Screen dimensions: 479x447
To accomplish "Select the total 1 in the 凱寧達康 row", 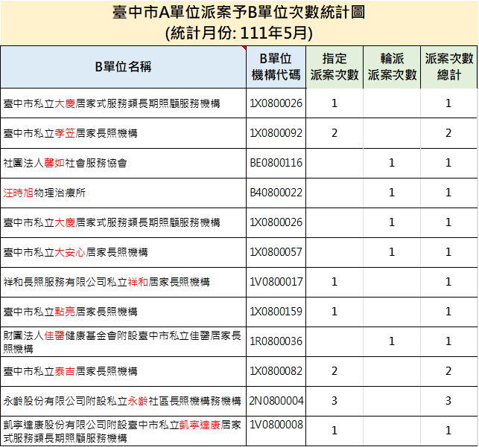I will click(448, 431).
